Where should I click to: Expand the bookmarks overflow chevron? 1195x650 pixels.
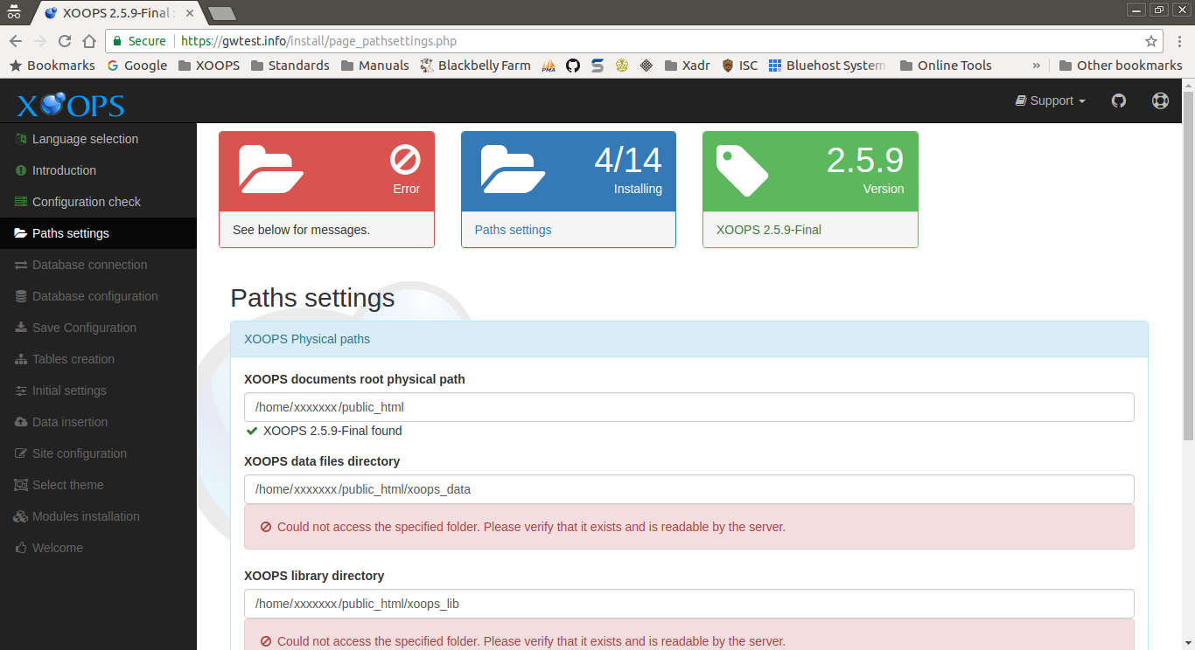click(x=1036, y=65)
